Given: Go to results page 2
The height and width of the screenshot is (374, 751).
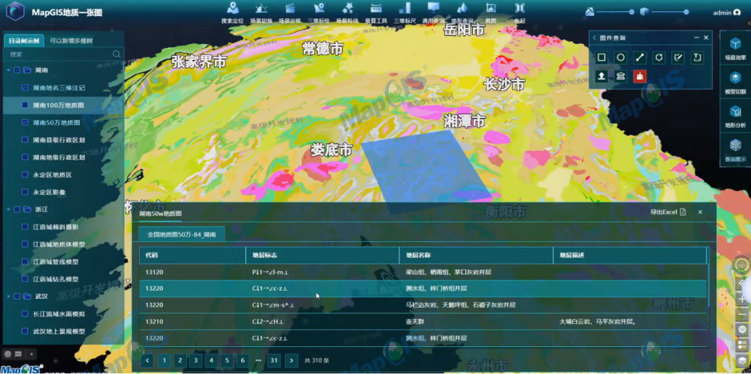Looking at the screenshot, I should (x=179, y=361).
